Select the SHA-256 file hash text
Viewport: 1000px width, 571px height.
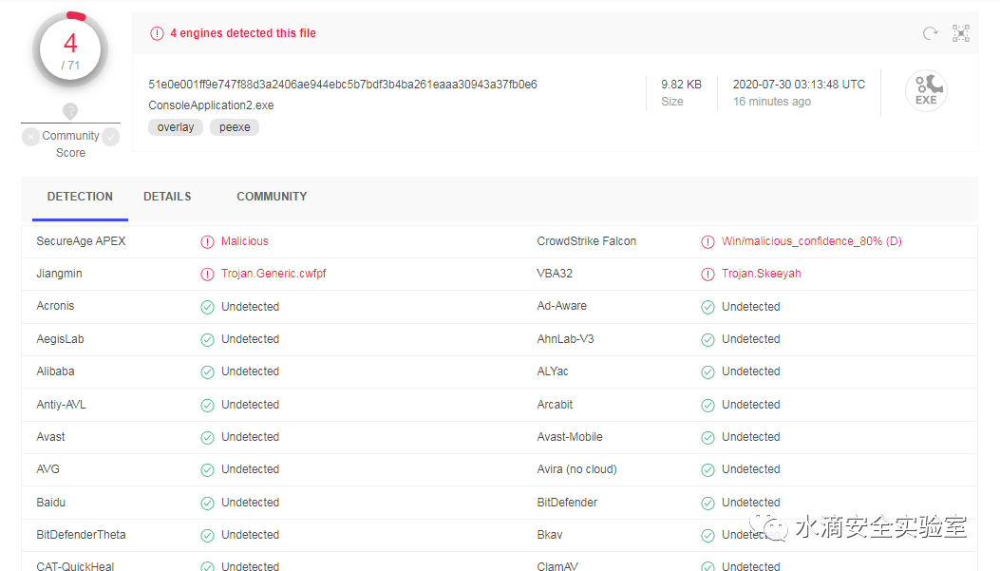(x=343, y=85)
